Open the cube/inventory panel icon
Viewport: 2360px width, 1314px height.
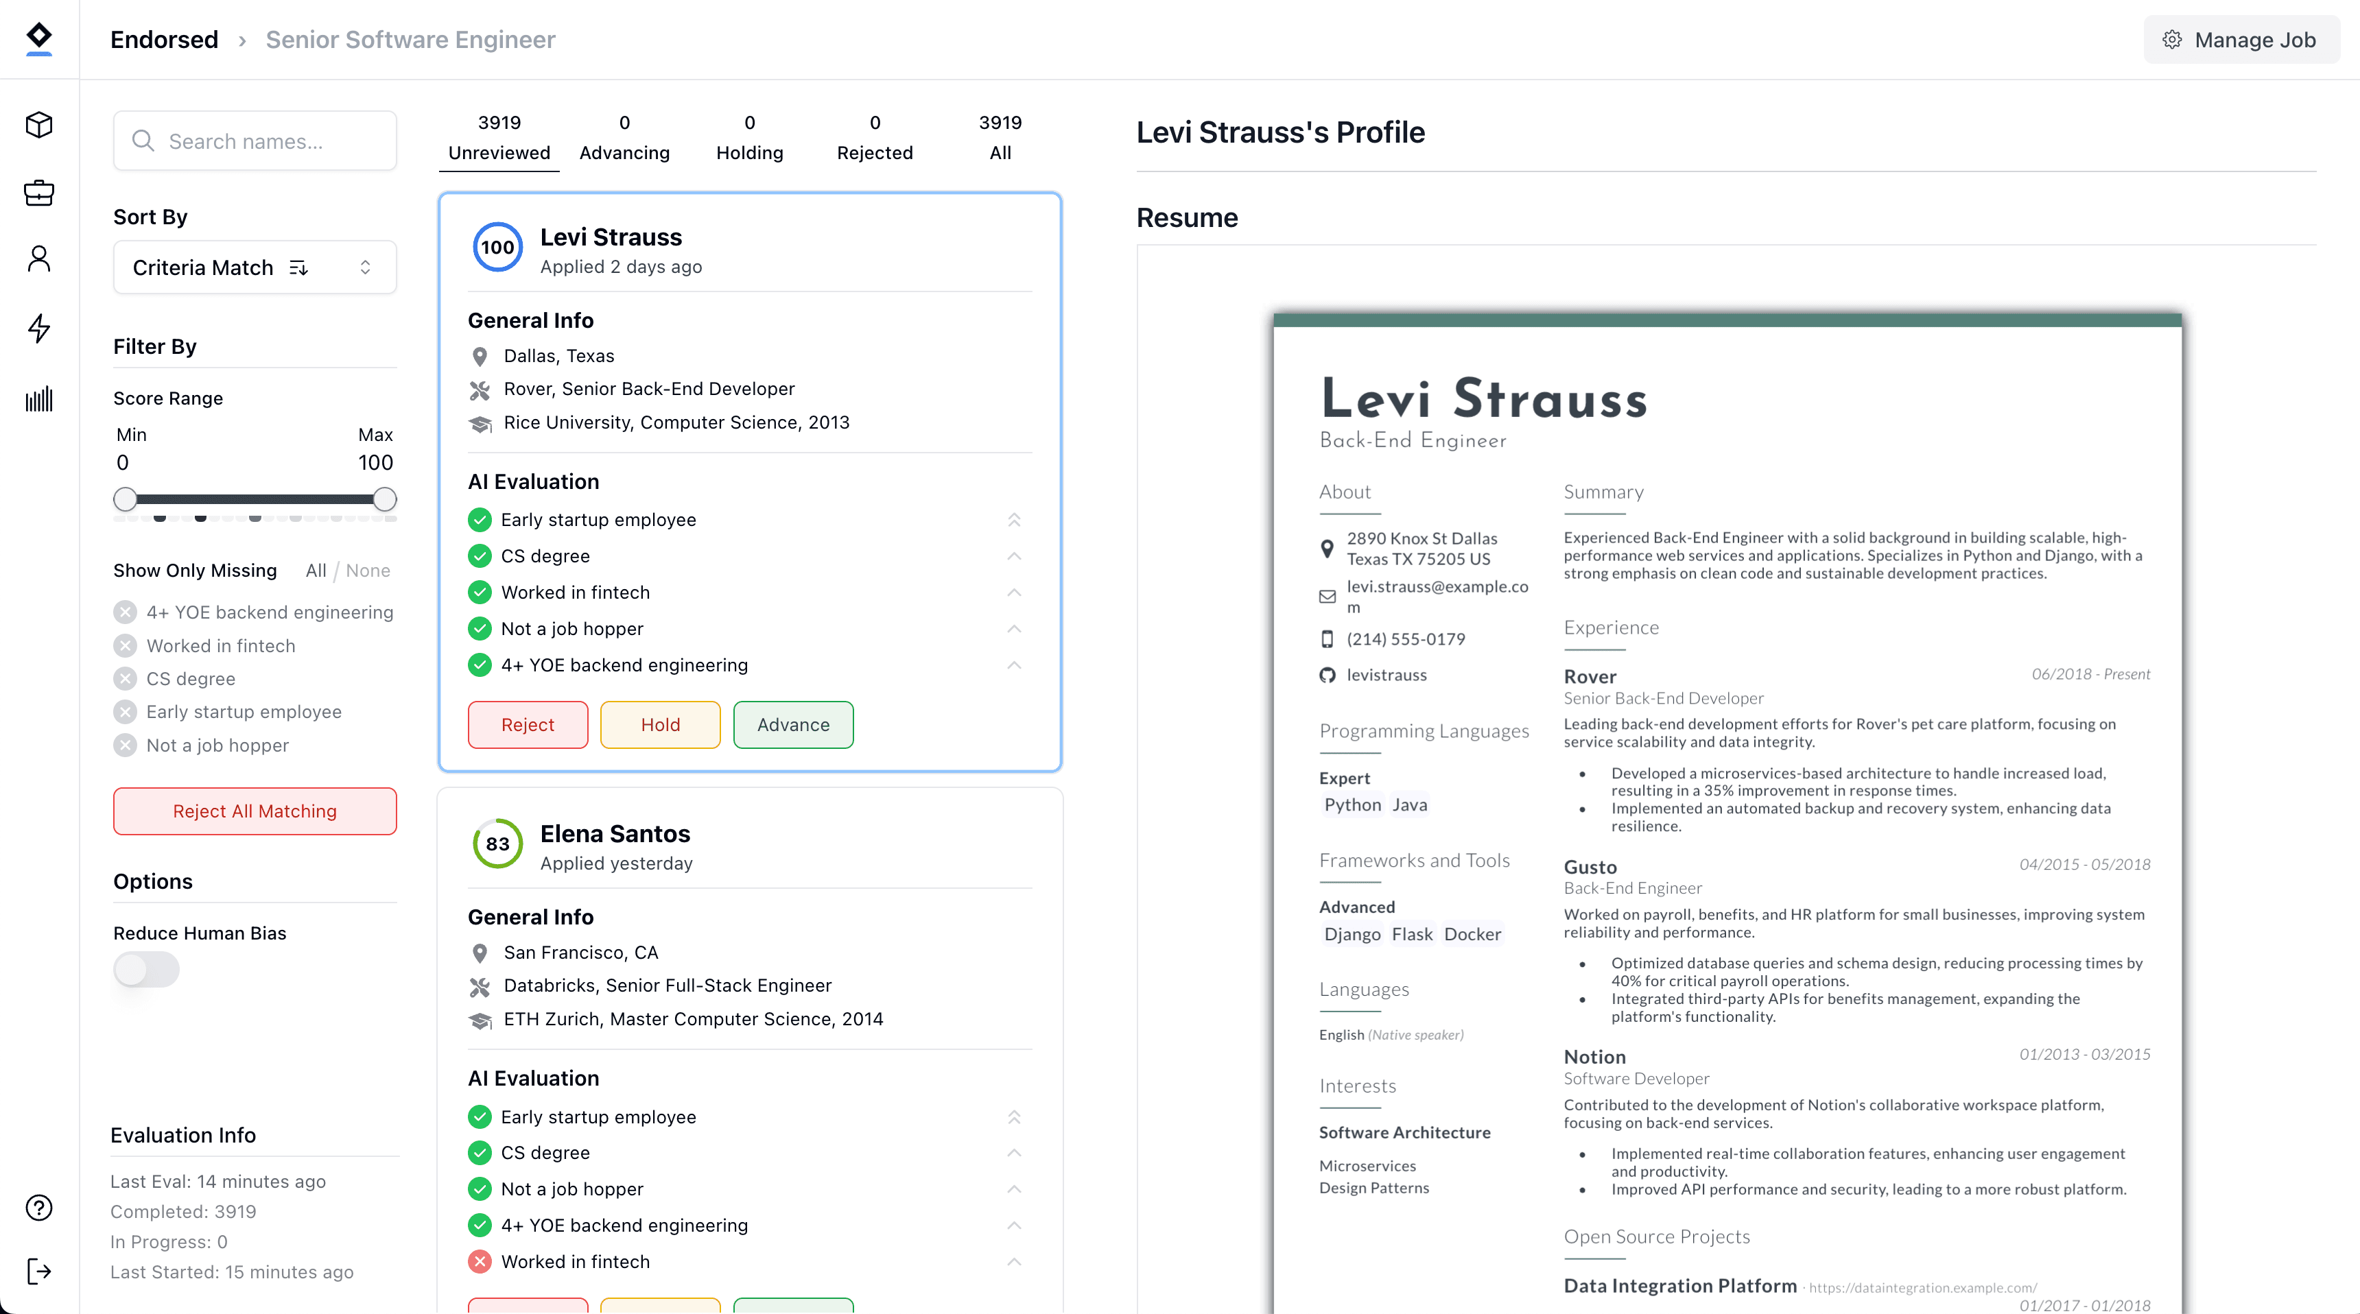[x=39, y=125]
